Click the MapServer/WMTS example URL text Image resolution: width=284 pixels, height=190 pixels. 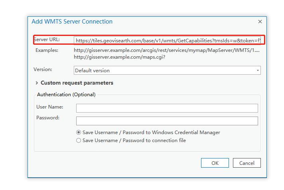point(167,50)
